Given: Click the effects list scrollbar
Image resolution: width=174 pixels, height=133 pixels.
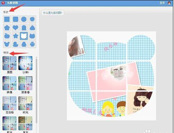Looking at the screenshot, I should pos(36,91).
